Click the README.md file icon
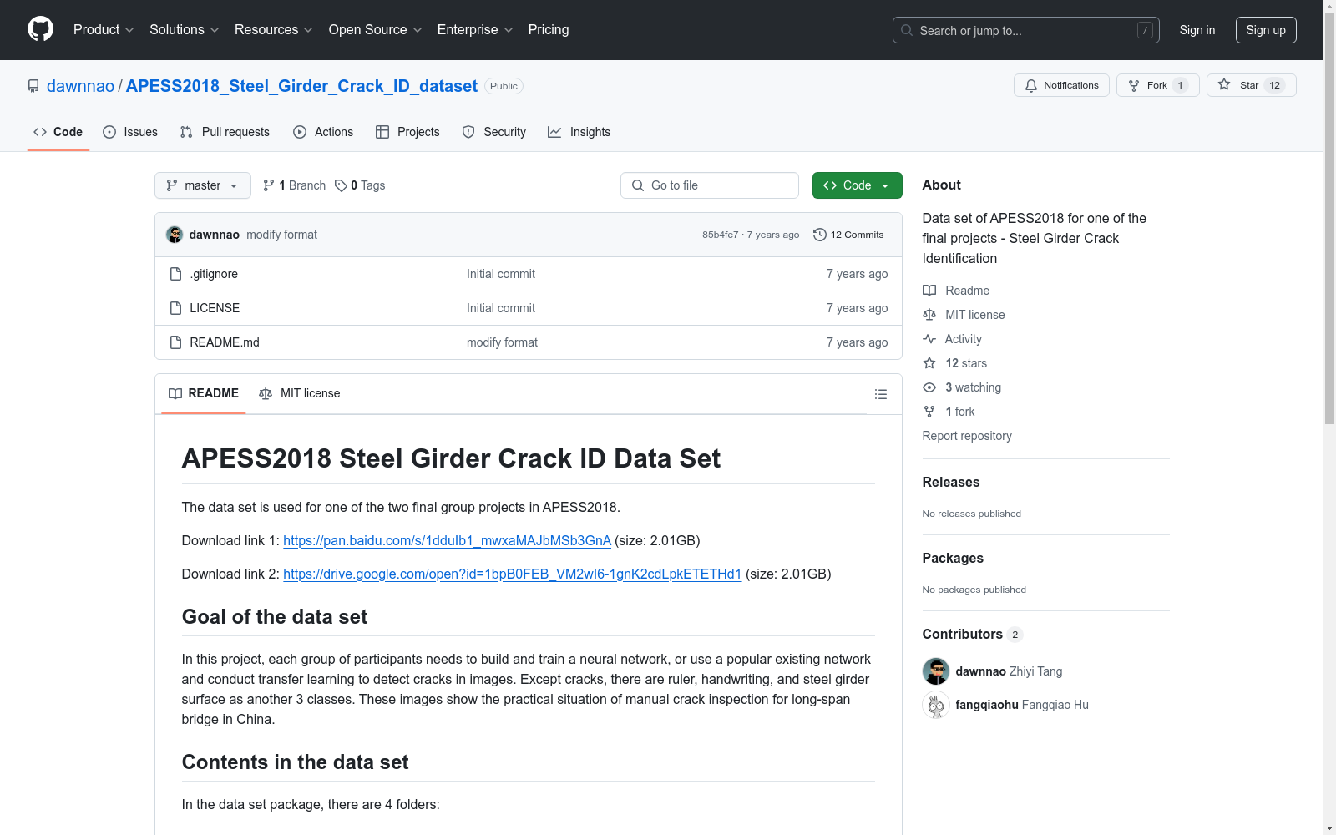Screen dimensions: 1336x835 tap(175, 342)
